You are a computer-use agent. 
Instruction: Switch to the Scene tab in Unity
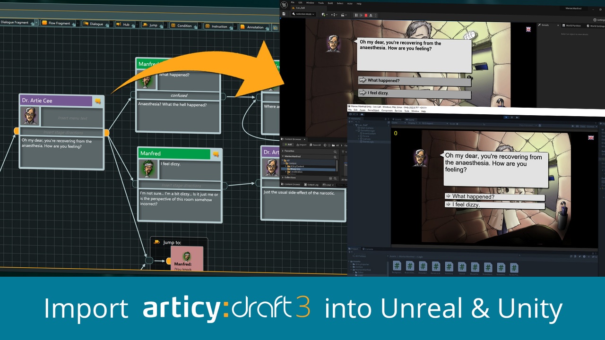[x=397, y=119]
